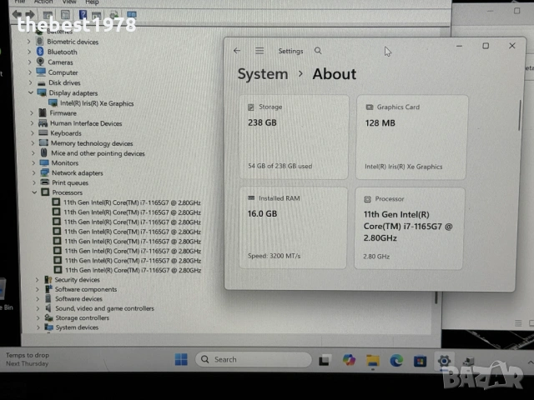Select the Bluetooth device category
Viewport: 534px width, 400px height.
[x=62, y=52]
